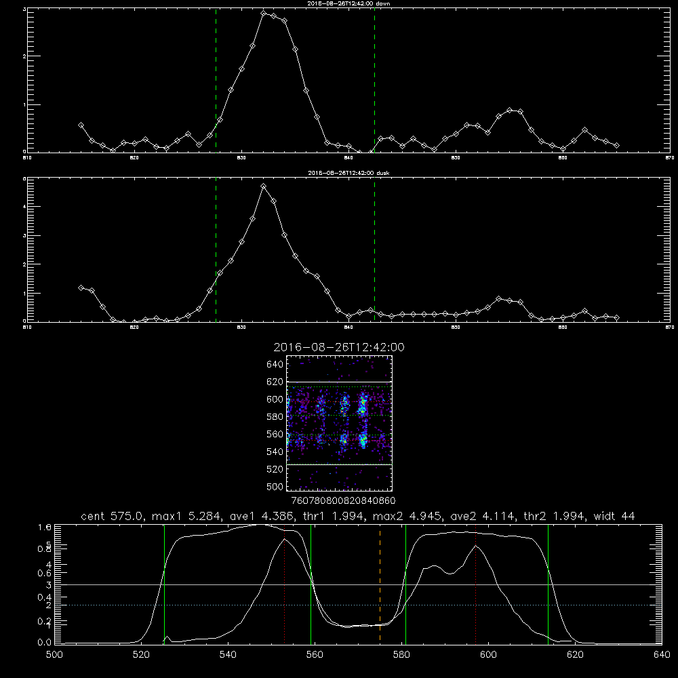The height and width of the screenshot is (678, 678).
Task: Click the dawn plot y-axis label '2'
Action: 24,56
